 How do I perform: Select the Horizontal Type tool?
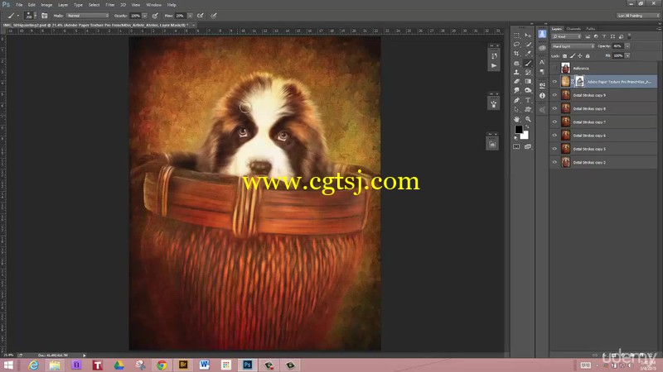(x=528, y=100)
